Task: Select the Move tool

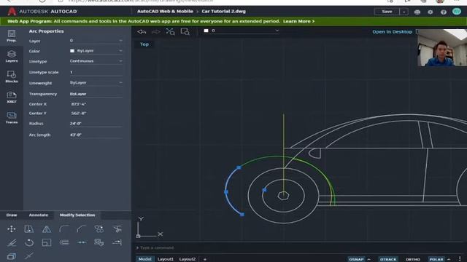Action: [x=12, y=229]
